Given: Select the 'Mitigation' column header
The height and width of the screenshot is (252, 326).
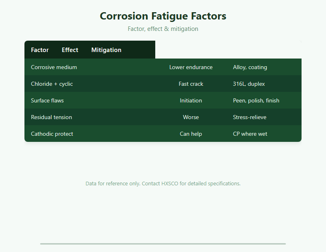Looking at the screenshot, I should [x=106, y=50].
